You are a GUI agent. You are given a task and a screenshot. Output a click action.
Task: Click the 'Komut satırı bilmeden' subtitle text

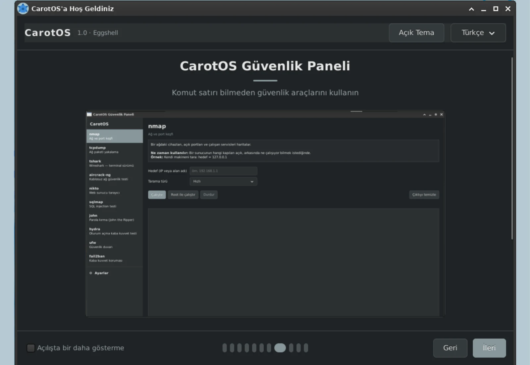pos(265,93)
